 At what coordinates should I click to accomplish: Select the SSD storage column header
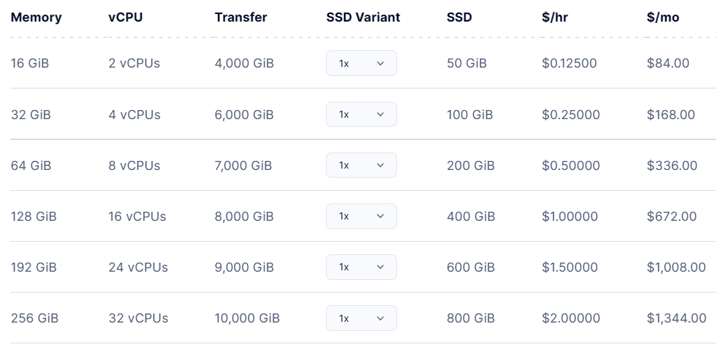(x=459, y=17)
